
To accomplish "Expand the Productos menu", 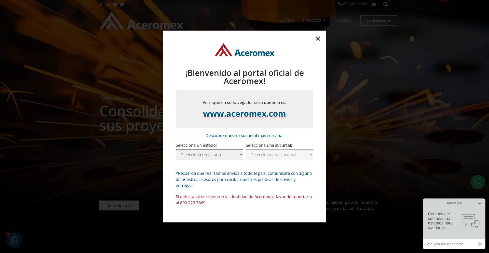I will (x=314, y=20).
